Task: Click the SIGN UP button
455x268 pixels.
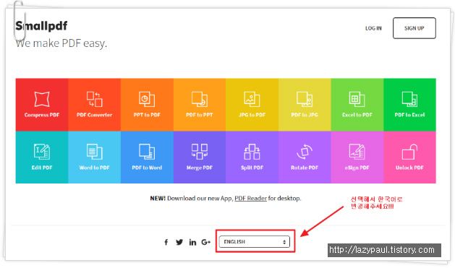Action: (414, 28)
